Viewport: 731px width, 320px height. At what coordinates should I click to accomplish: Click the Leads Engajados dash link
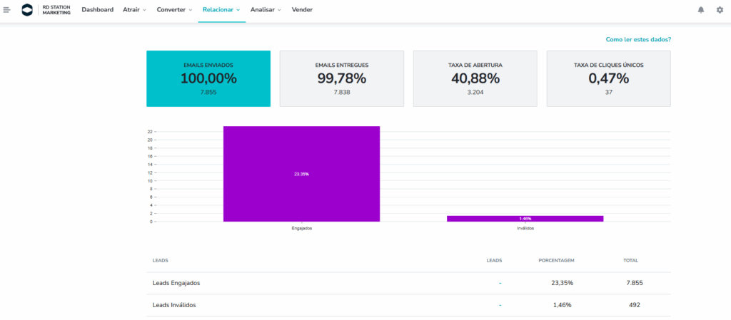500,283
